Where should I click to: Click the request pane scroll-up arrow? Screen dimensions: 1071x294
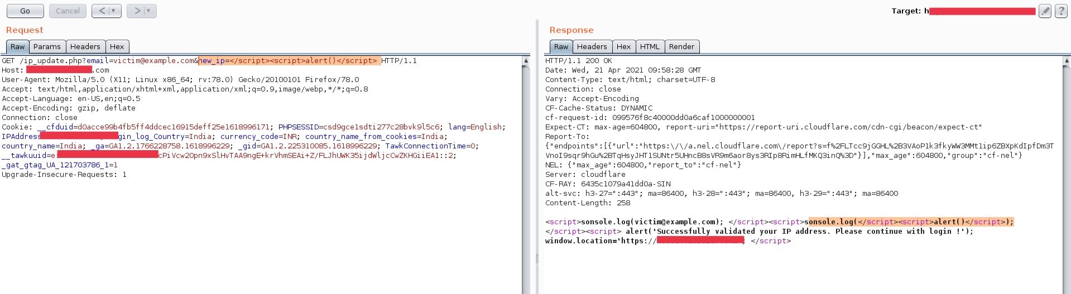click(x=526, y=60)
